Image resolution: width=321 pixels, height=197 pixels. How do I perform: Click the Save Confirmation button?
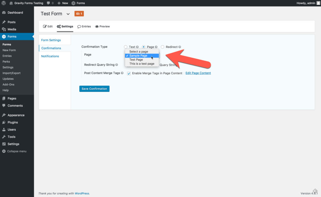click(94, 89)
